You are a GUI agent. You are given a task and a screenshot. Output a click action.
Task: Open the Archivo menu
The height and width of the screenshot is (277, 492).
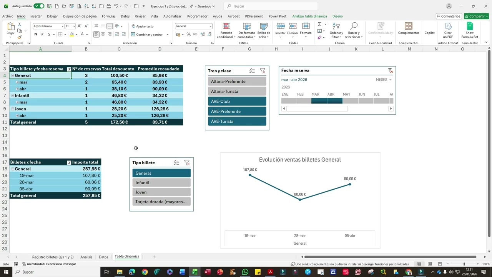click(x=8, y=16)
